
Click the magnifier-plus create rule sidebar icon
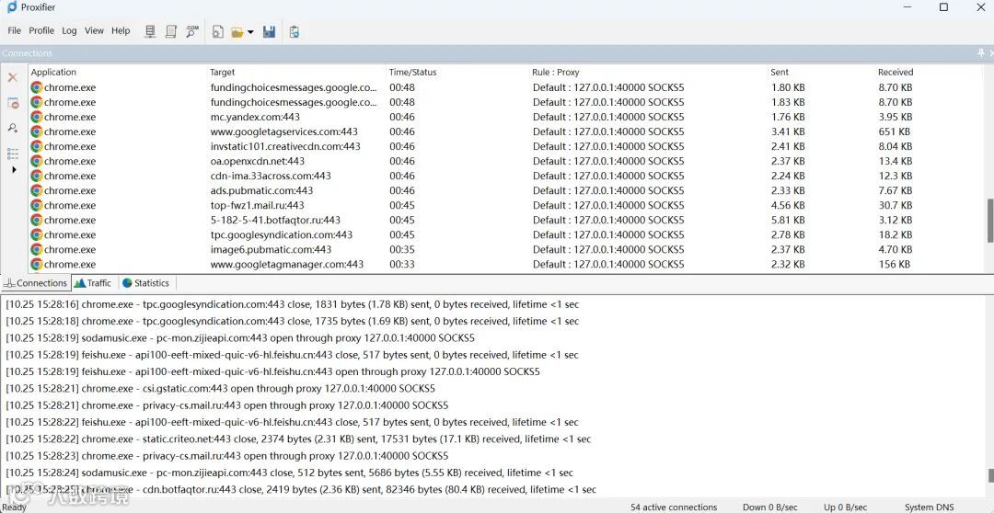[13, 128]
